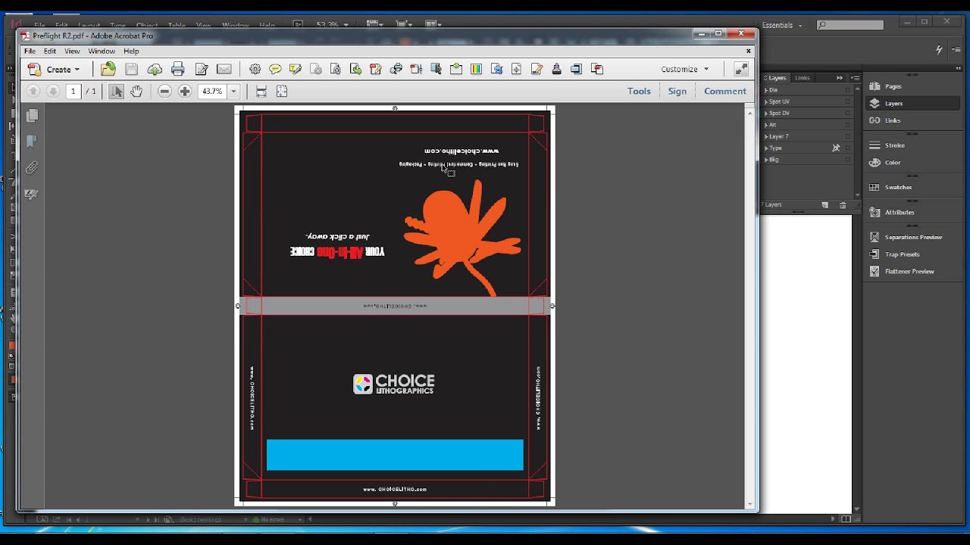Open the Window menu in Acrobat
The image size is (970, 545).
coord(102,51)
